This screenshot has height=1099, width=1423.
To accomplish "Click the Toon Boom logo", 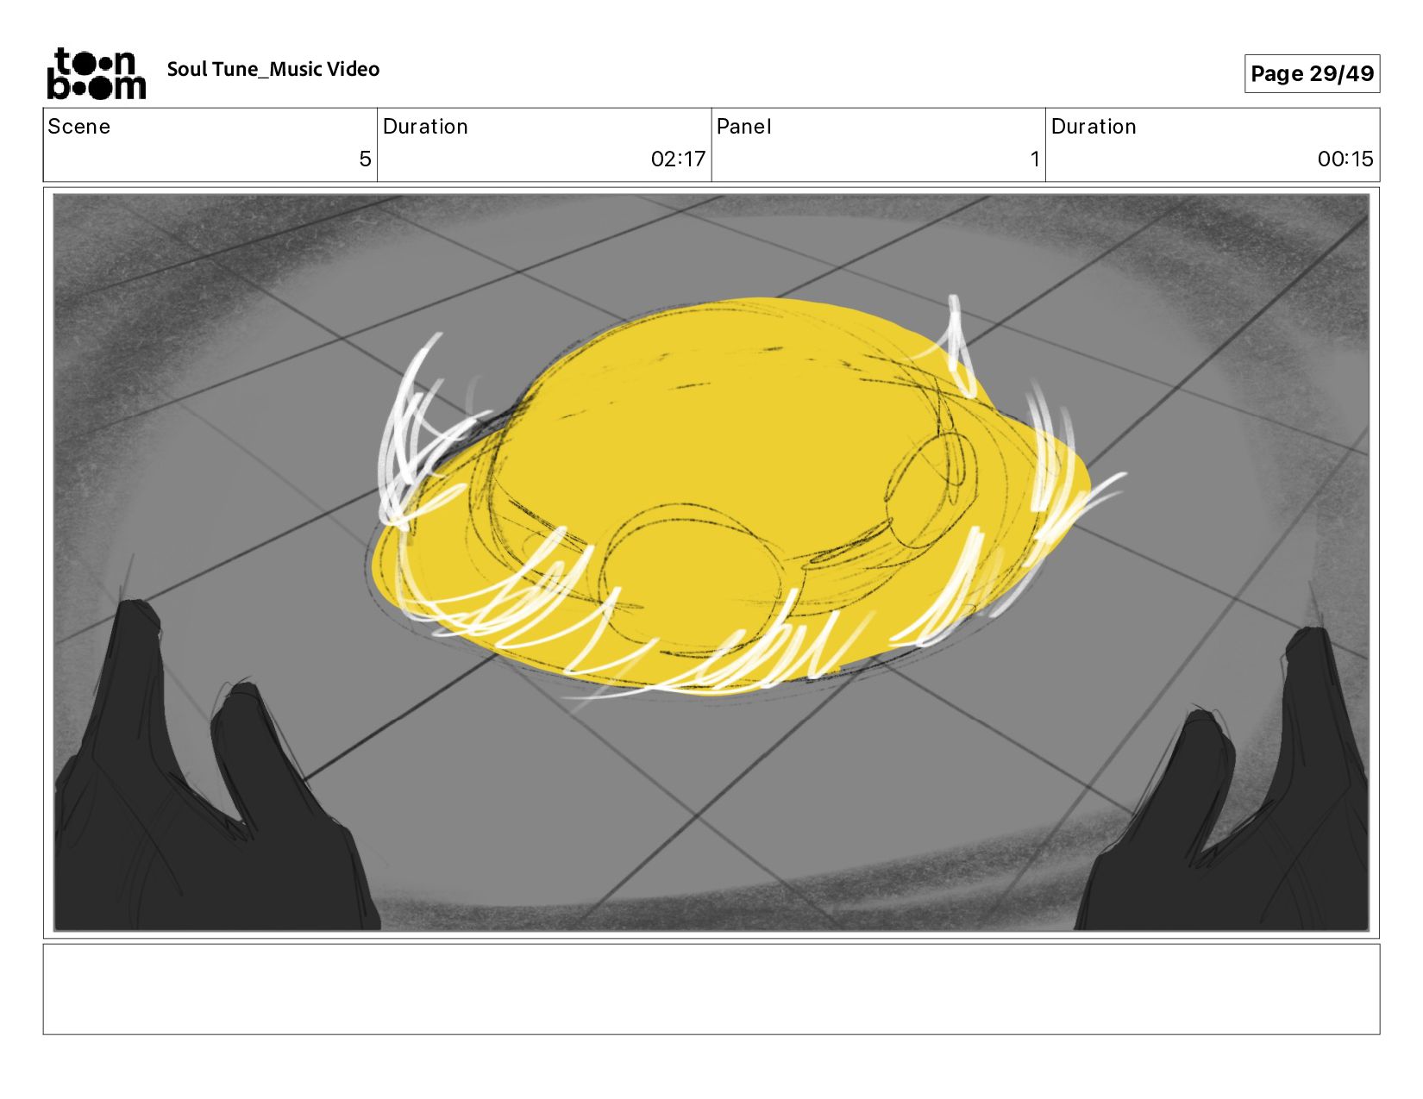I will (x=96, y=73).
